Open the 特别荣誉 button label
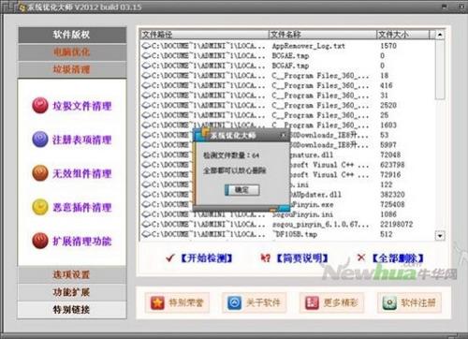Screen dimensions: 468x339 (186, 302)
